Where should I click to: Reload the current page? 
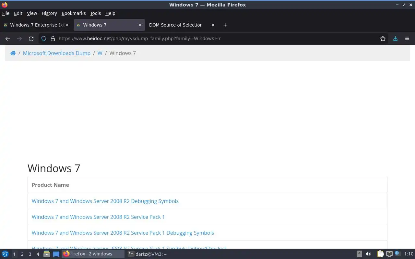pyautogui.click(x=31, y=39)
